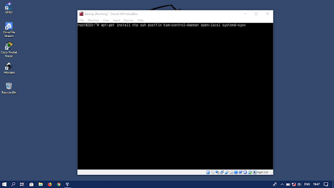Click the optical drive status icon
The width and height of the screenshot is (334, 188).
[212, 172]
